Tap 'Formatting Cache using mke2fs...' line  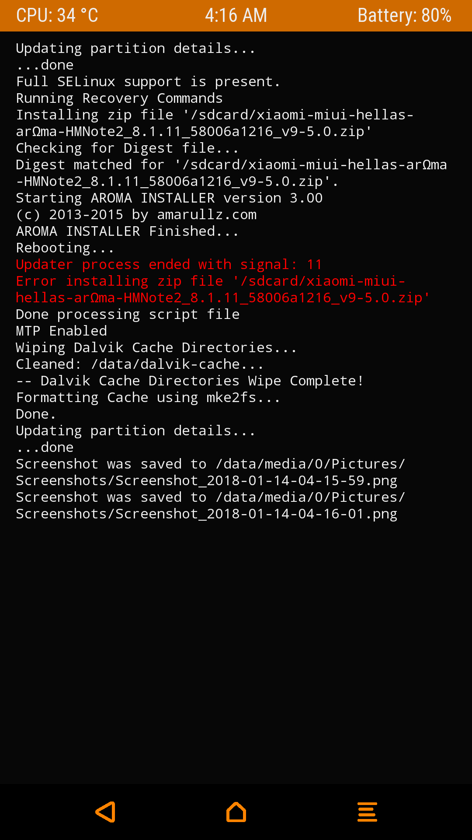click(148, 398)
